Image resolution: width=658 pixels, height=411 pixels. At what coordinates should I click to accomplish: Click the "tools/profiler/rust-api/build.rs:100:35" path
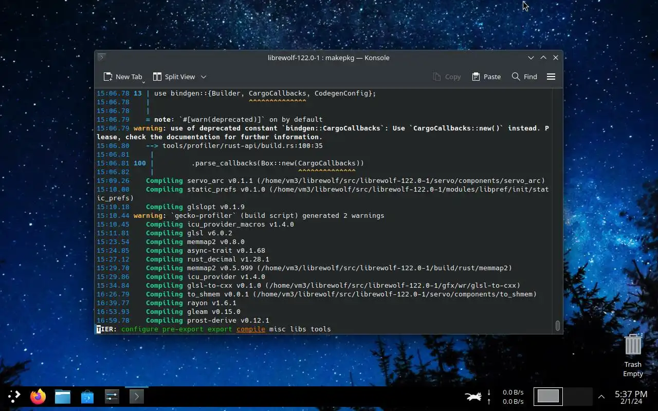click(243, 145)
